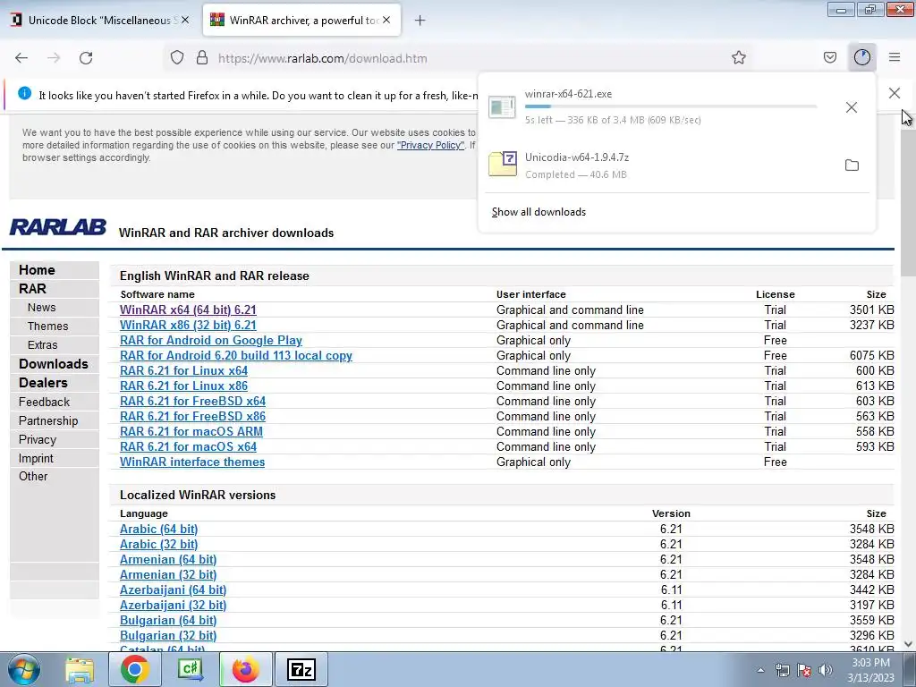Click the scrollbar down arrow
This screenshot has height=687, width=916.
tap(909, 644)
